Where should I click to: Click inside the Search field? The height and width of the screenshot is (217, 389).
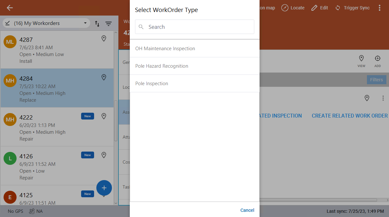coord(194,27)
